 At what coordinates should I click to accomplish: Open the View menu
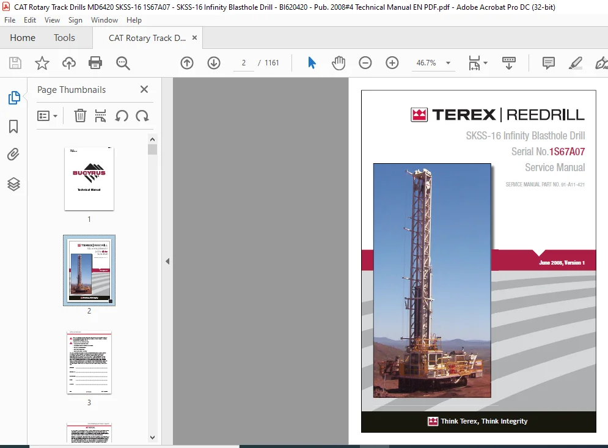click(52, 20)
